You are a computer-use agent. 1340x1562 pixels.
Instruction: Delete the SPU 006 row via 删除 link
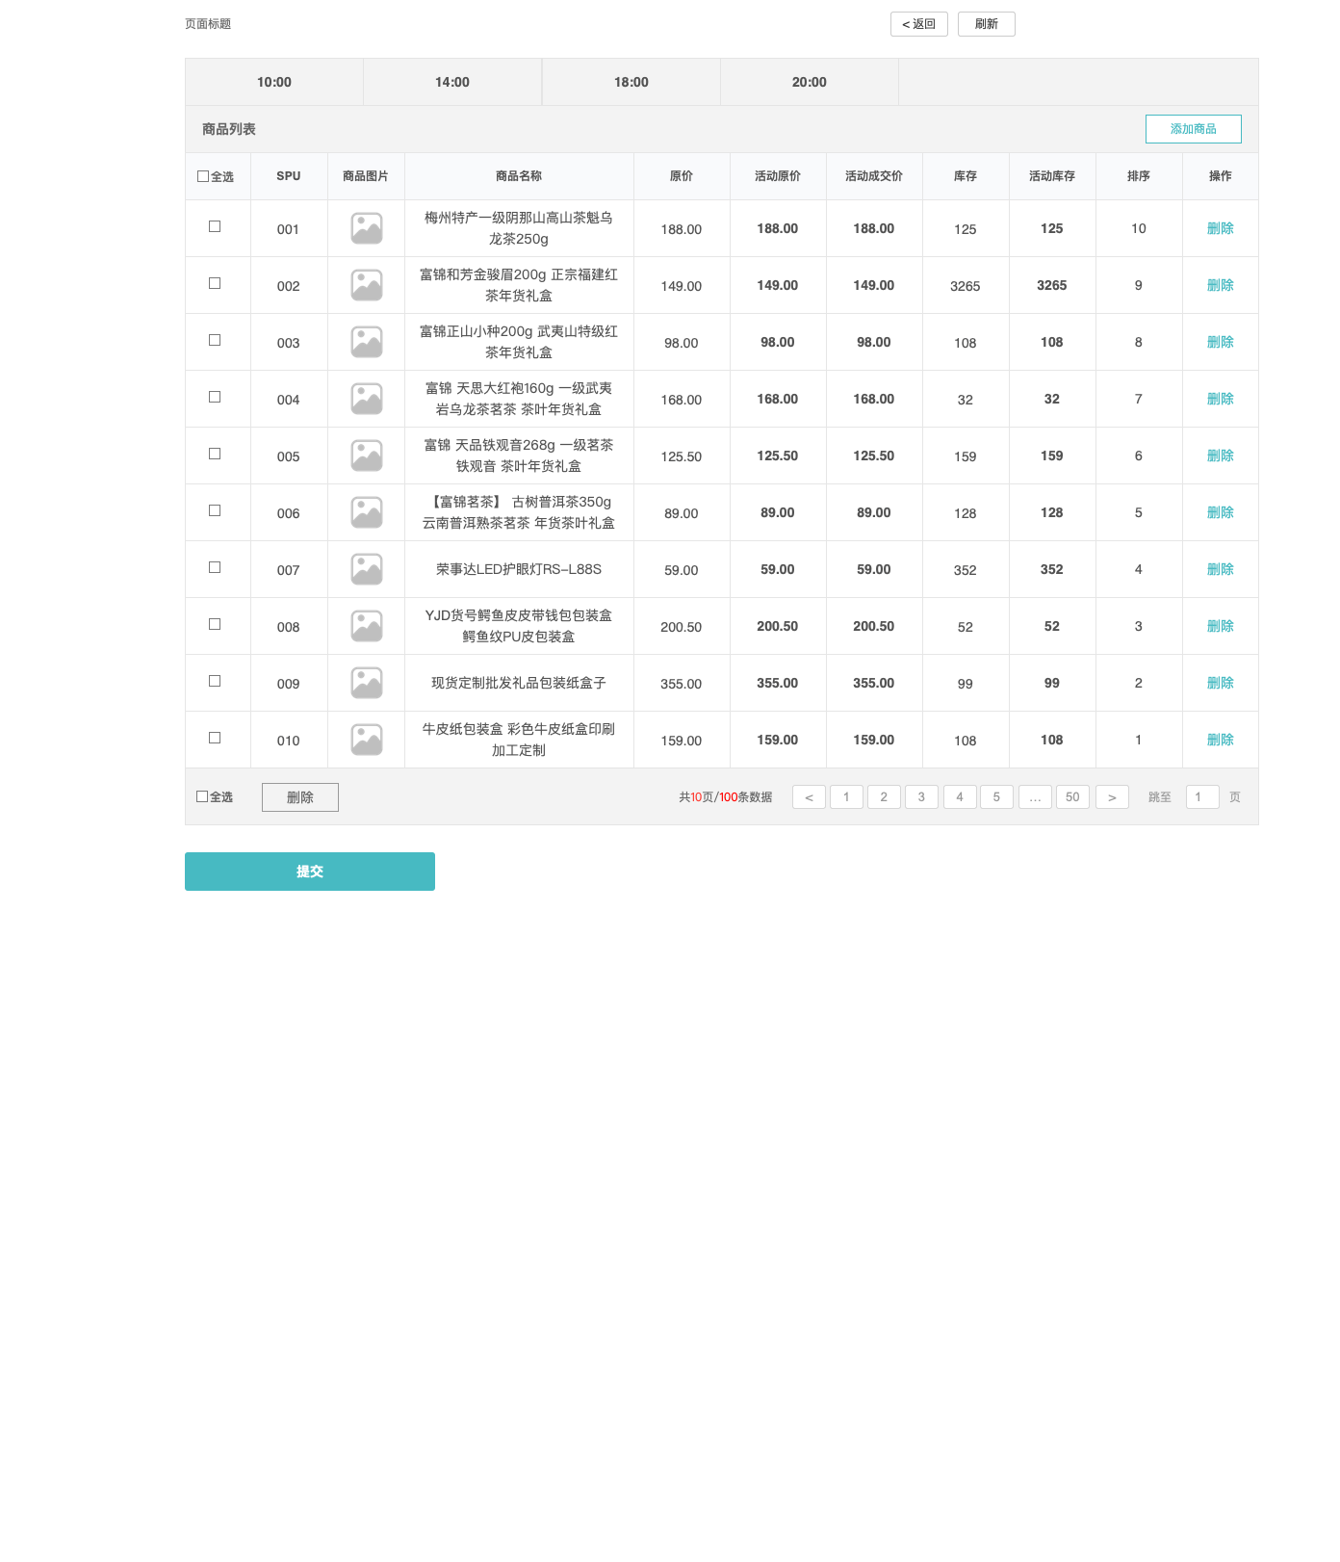pos(1221,512)
